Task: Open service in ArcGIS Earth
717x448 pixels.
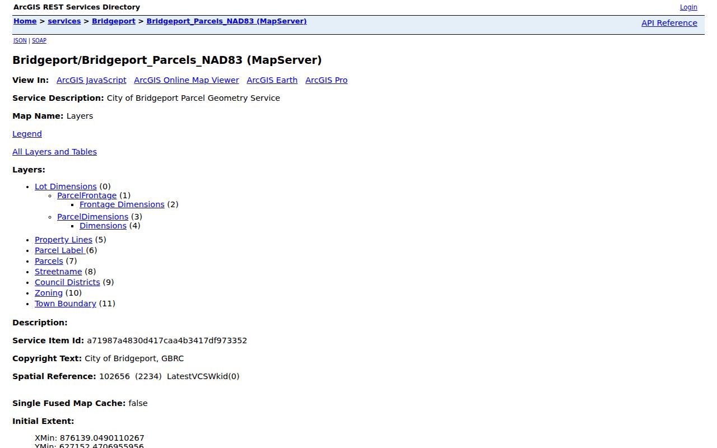Action: pyautogui.click(x=272, y=80)
